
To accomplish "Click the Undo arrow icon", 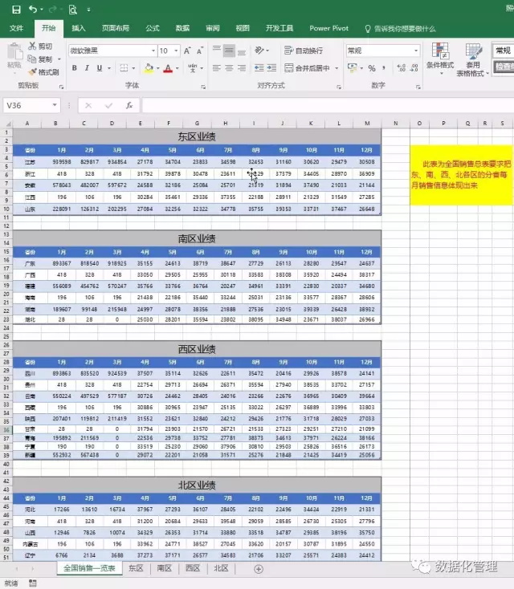I will pos(33,9).
